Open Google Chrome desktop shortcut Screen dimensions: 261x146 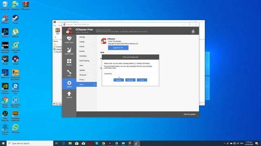[5, 102]
